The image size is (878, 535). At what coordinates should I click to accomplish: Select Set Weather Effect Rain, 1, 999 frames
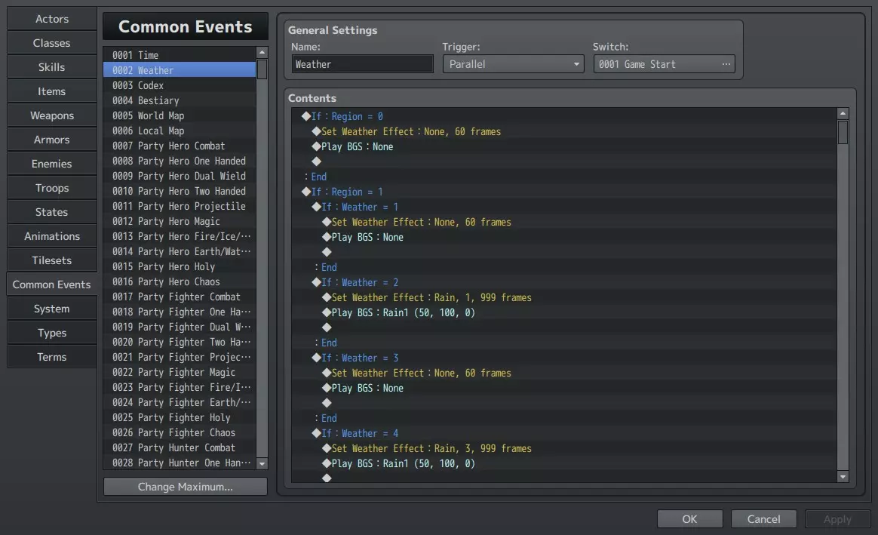(564, 297)
